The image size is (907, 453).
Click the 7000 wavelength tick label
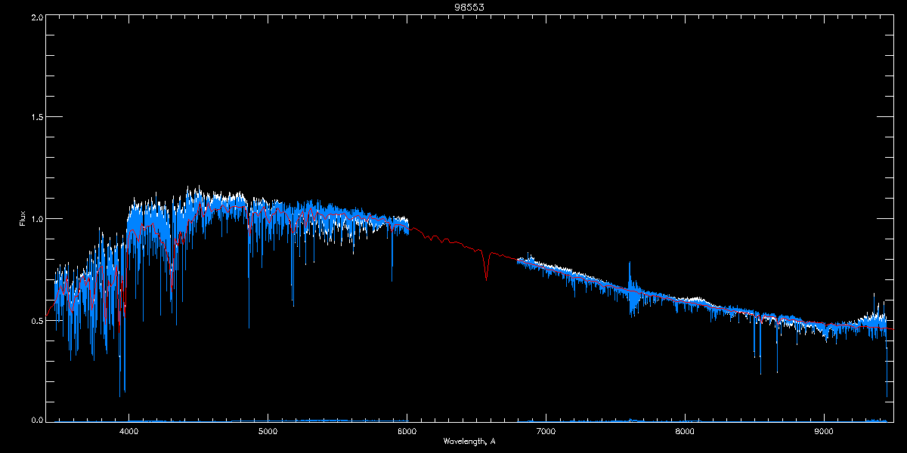(x=546, y=432)
